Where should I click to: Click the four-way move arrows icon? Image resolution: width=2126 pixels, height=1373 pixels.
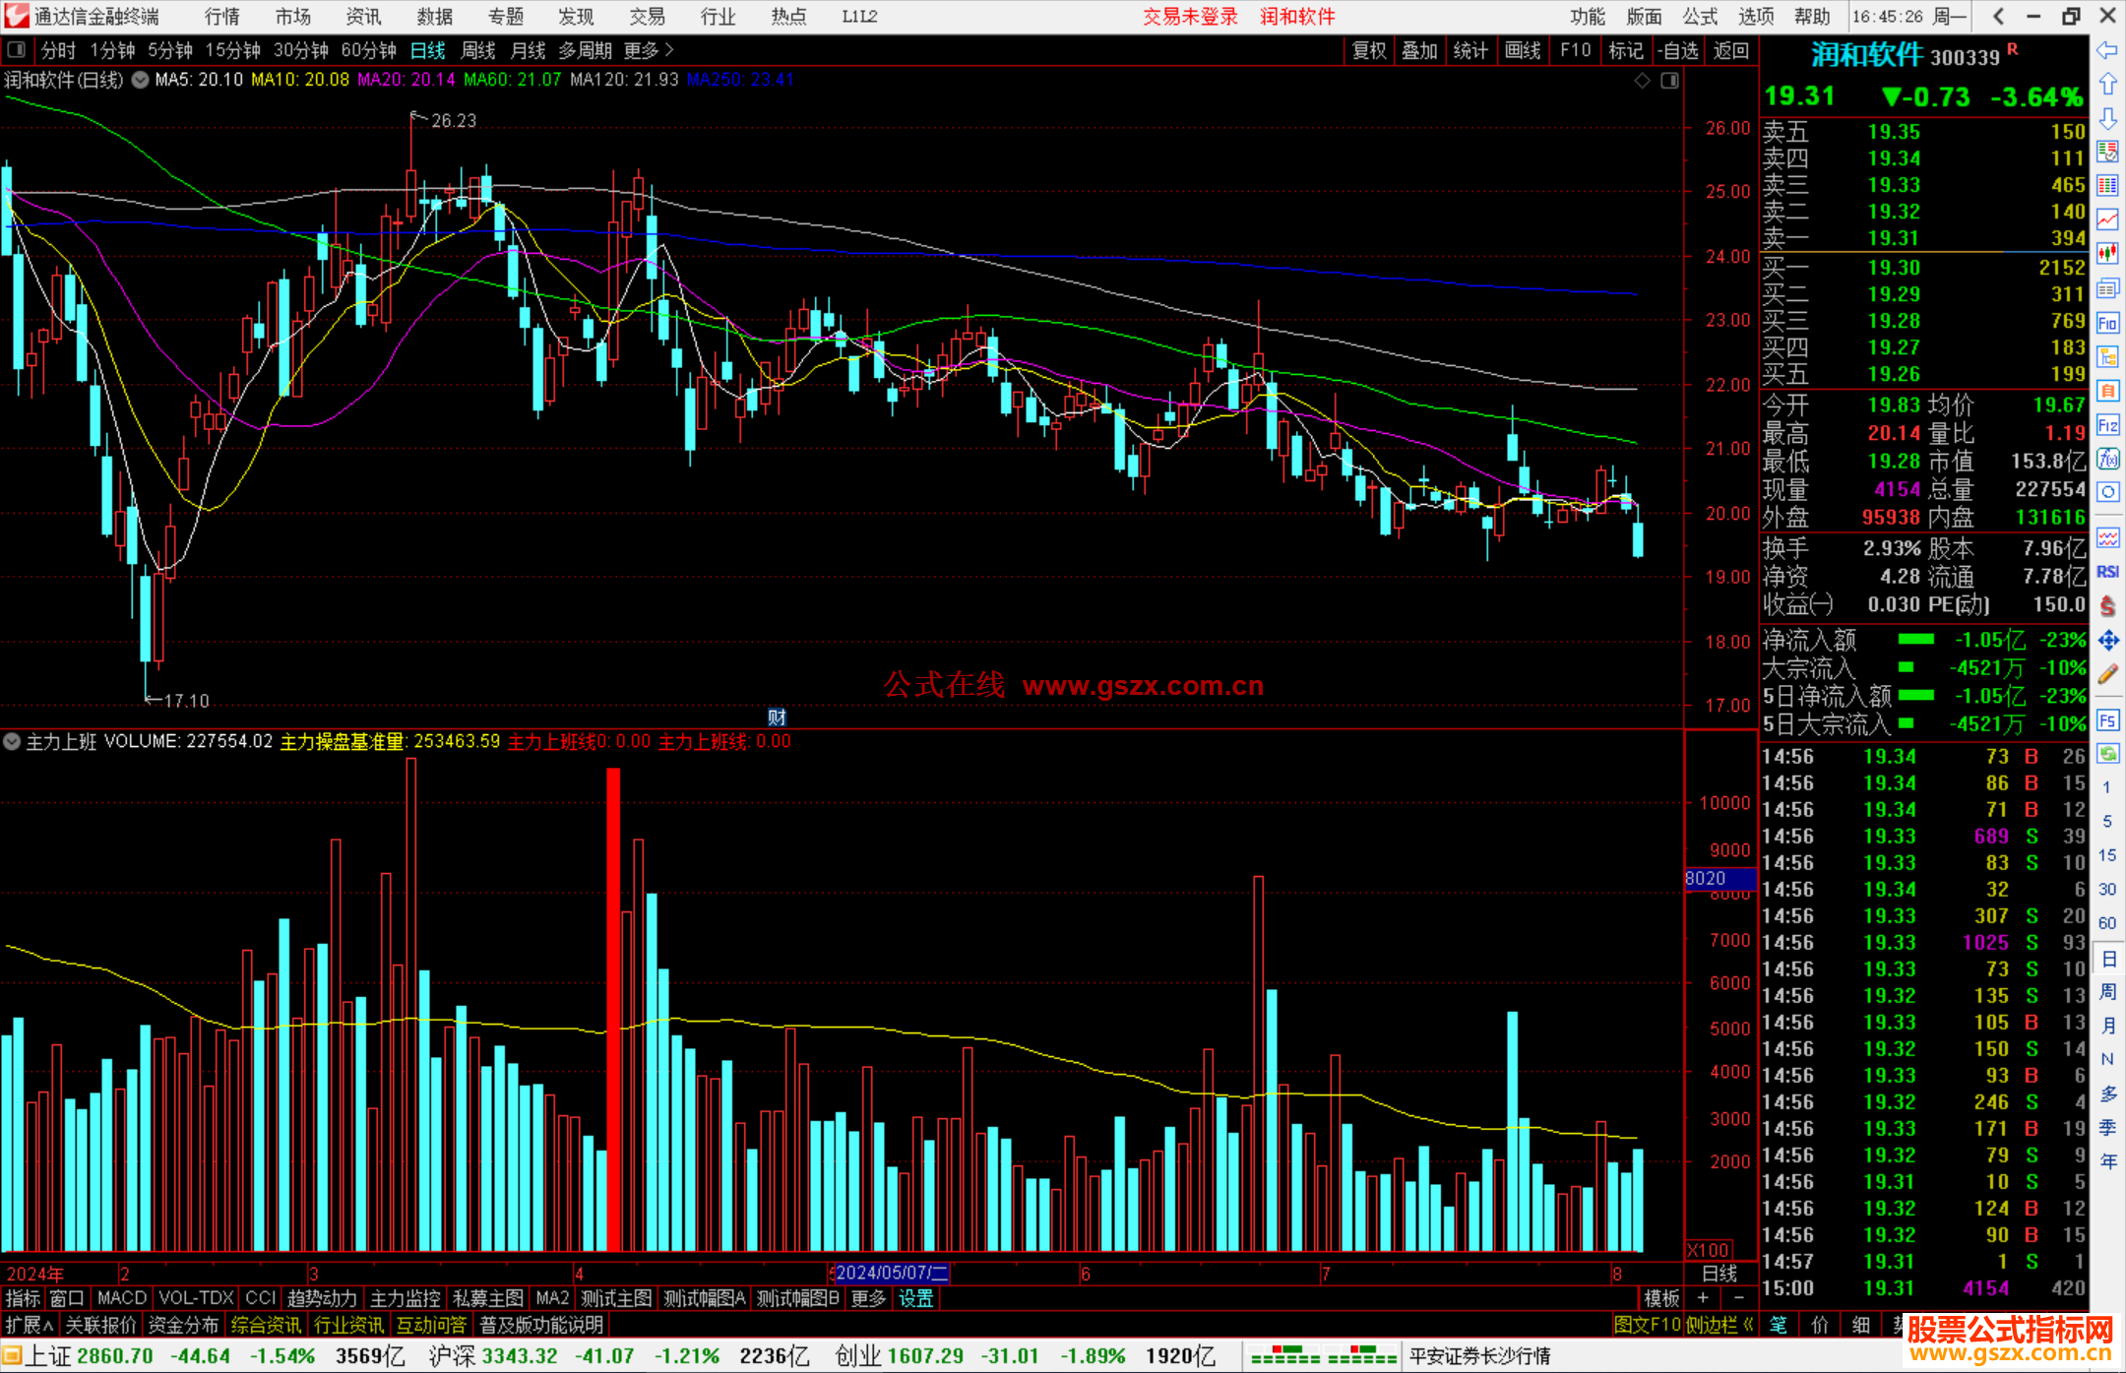(x=2107, y=641)
